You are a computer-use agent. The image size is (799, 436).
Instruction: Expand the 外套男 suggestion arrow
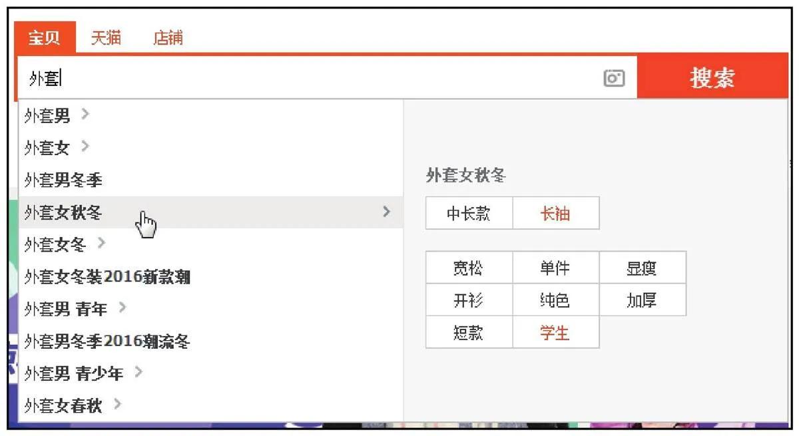coord(85,116)
